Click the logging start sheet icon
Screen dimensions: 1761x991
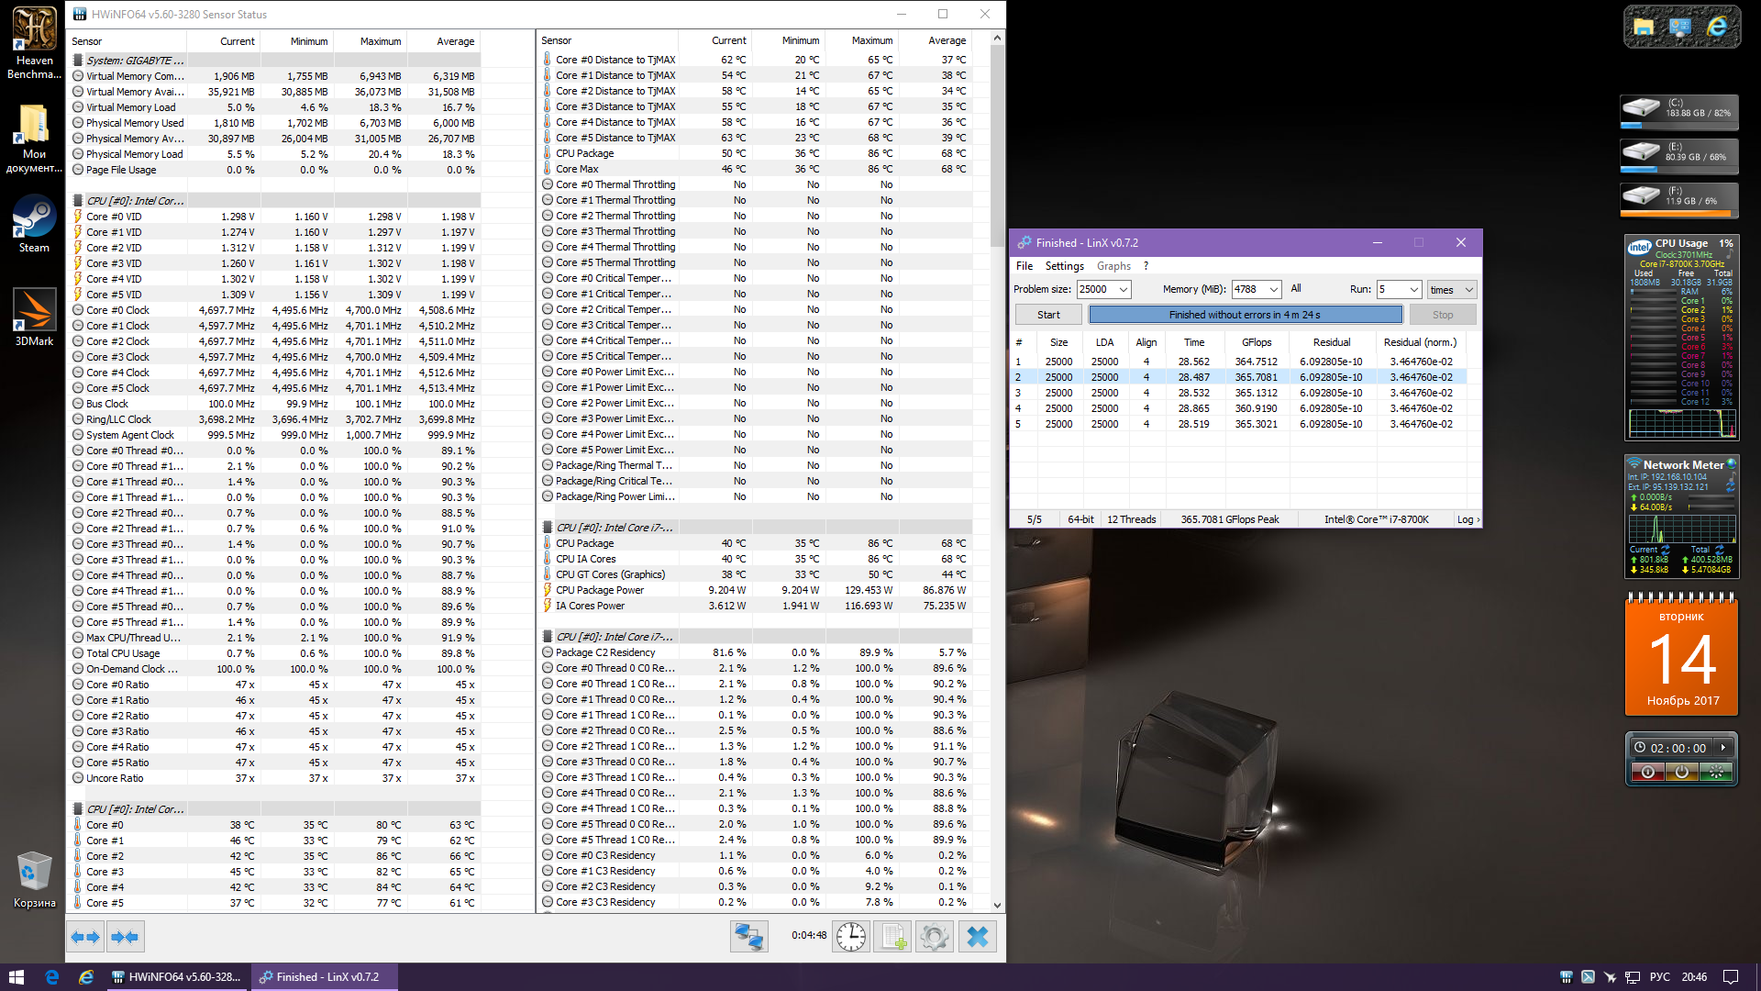[892, 937]
